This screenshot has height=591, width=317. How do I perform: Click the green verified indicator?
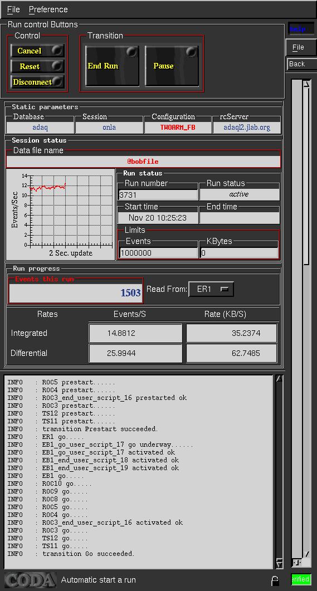[x=301, y=579]
